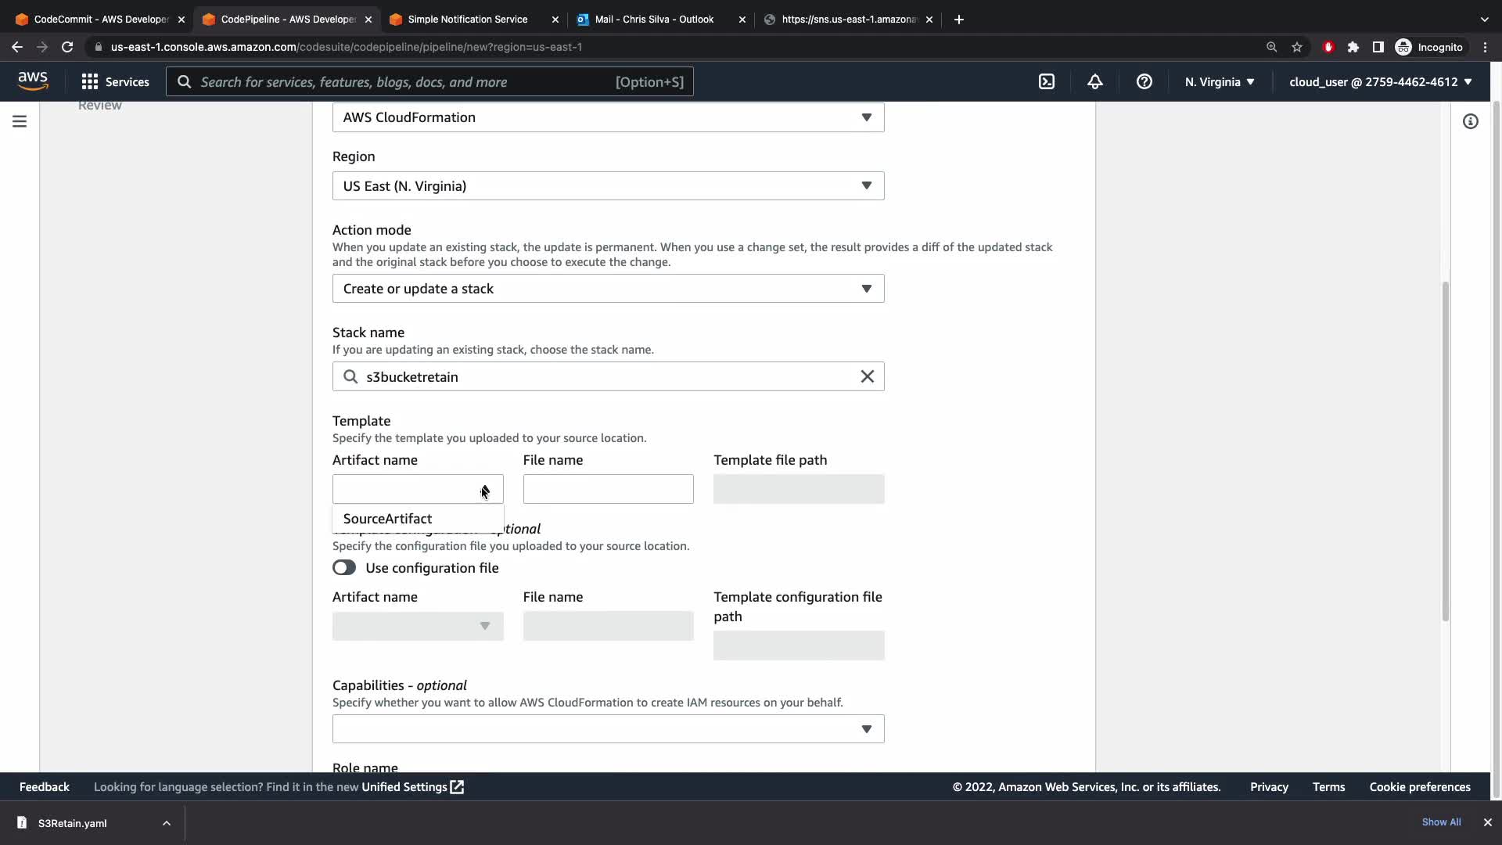This screenshot has height=845, width=1502.
Task: Switch to Simple Notification Service tab
Action: 467,19
